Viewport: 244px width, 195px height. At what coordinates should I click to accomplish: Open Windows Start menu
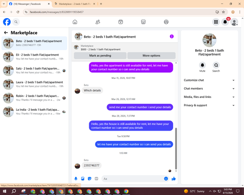pos(4,191)
